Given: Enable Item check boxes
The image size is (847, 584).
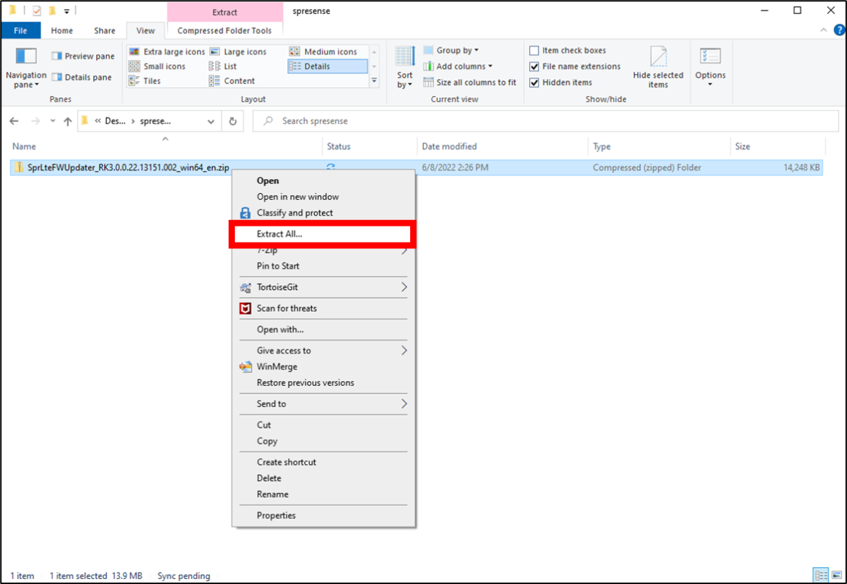Looking at the screenshot, I should pos(535,51).
